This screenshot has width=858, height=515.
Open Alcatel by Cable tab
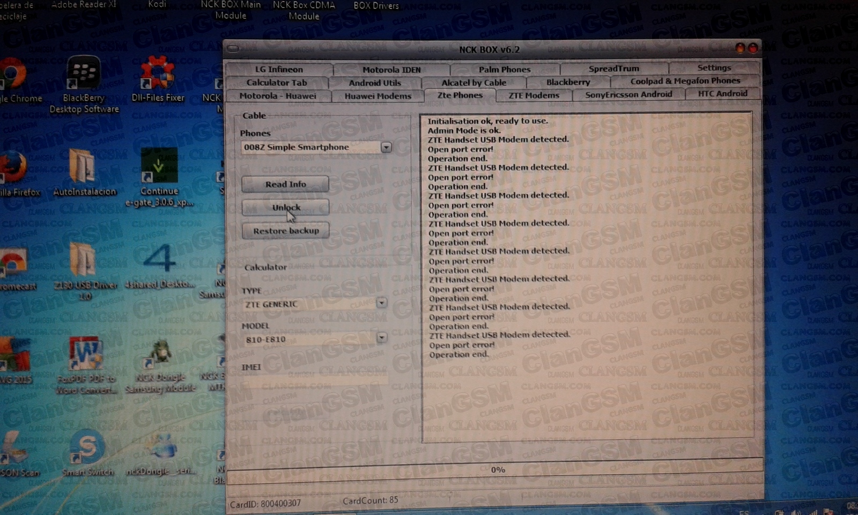pyautogui.click(x=474, y=83)
